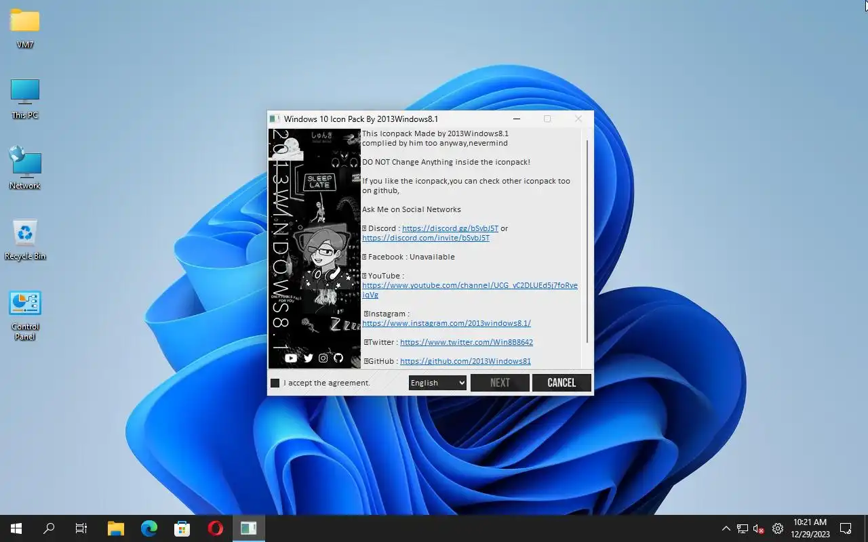The height and width of the screenshot is (542, 868).
Task: Open Task View on the taskbar
Action: point(81,528)
